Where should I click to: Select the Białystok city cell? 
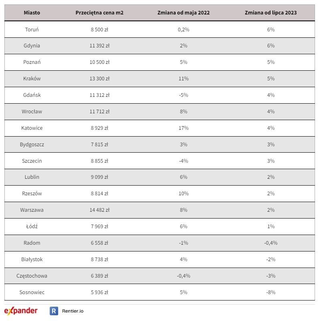coord(32,260)
